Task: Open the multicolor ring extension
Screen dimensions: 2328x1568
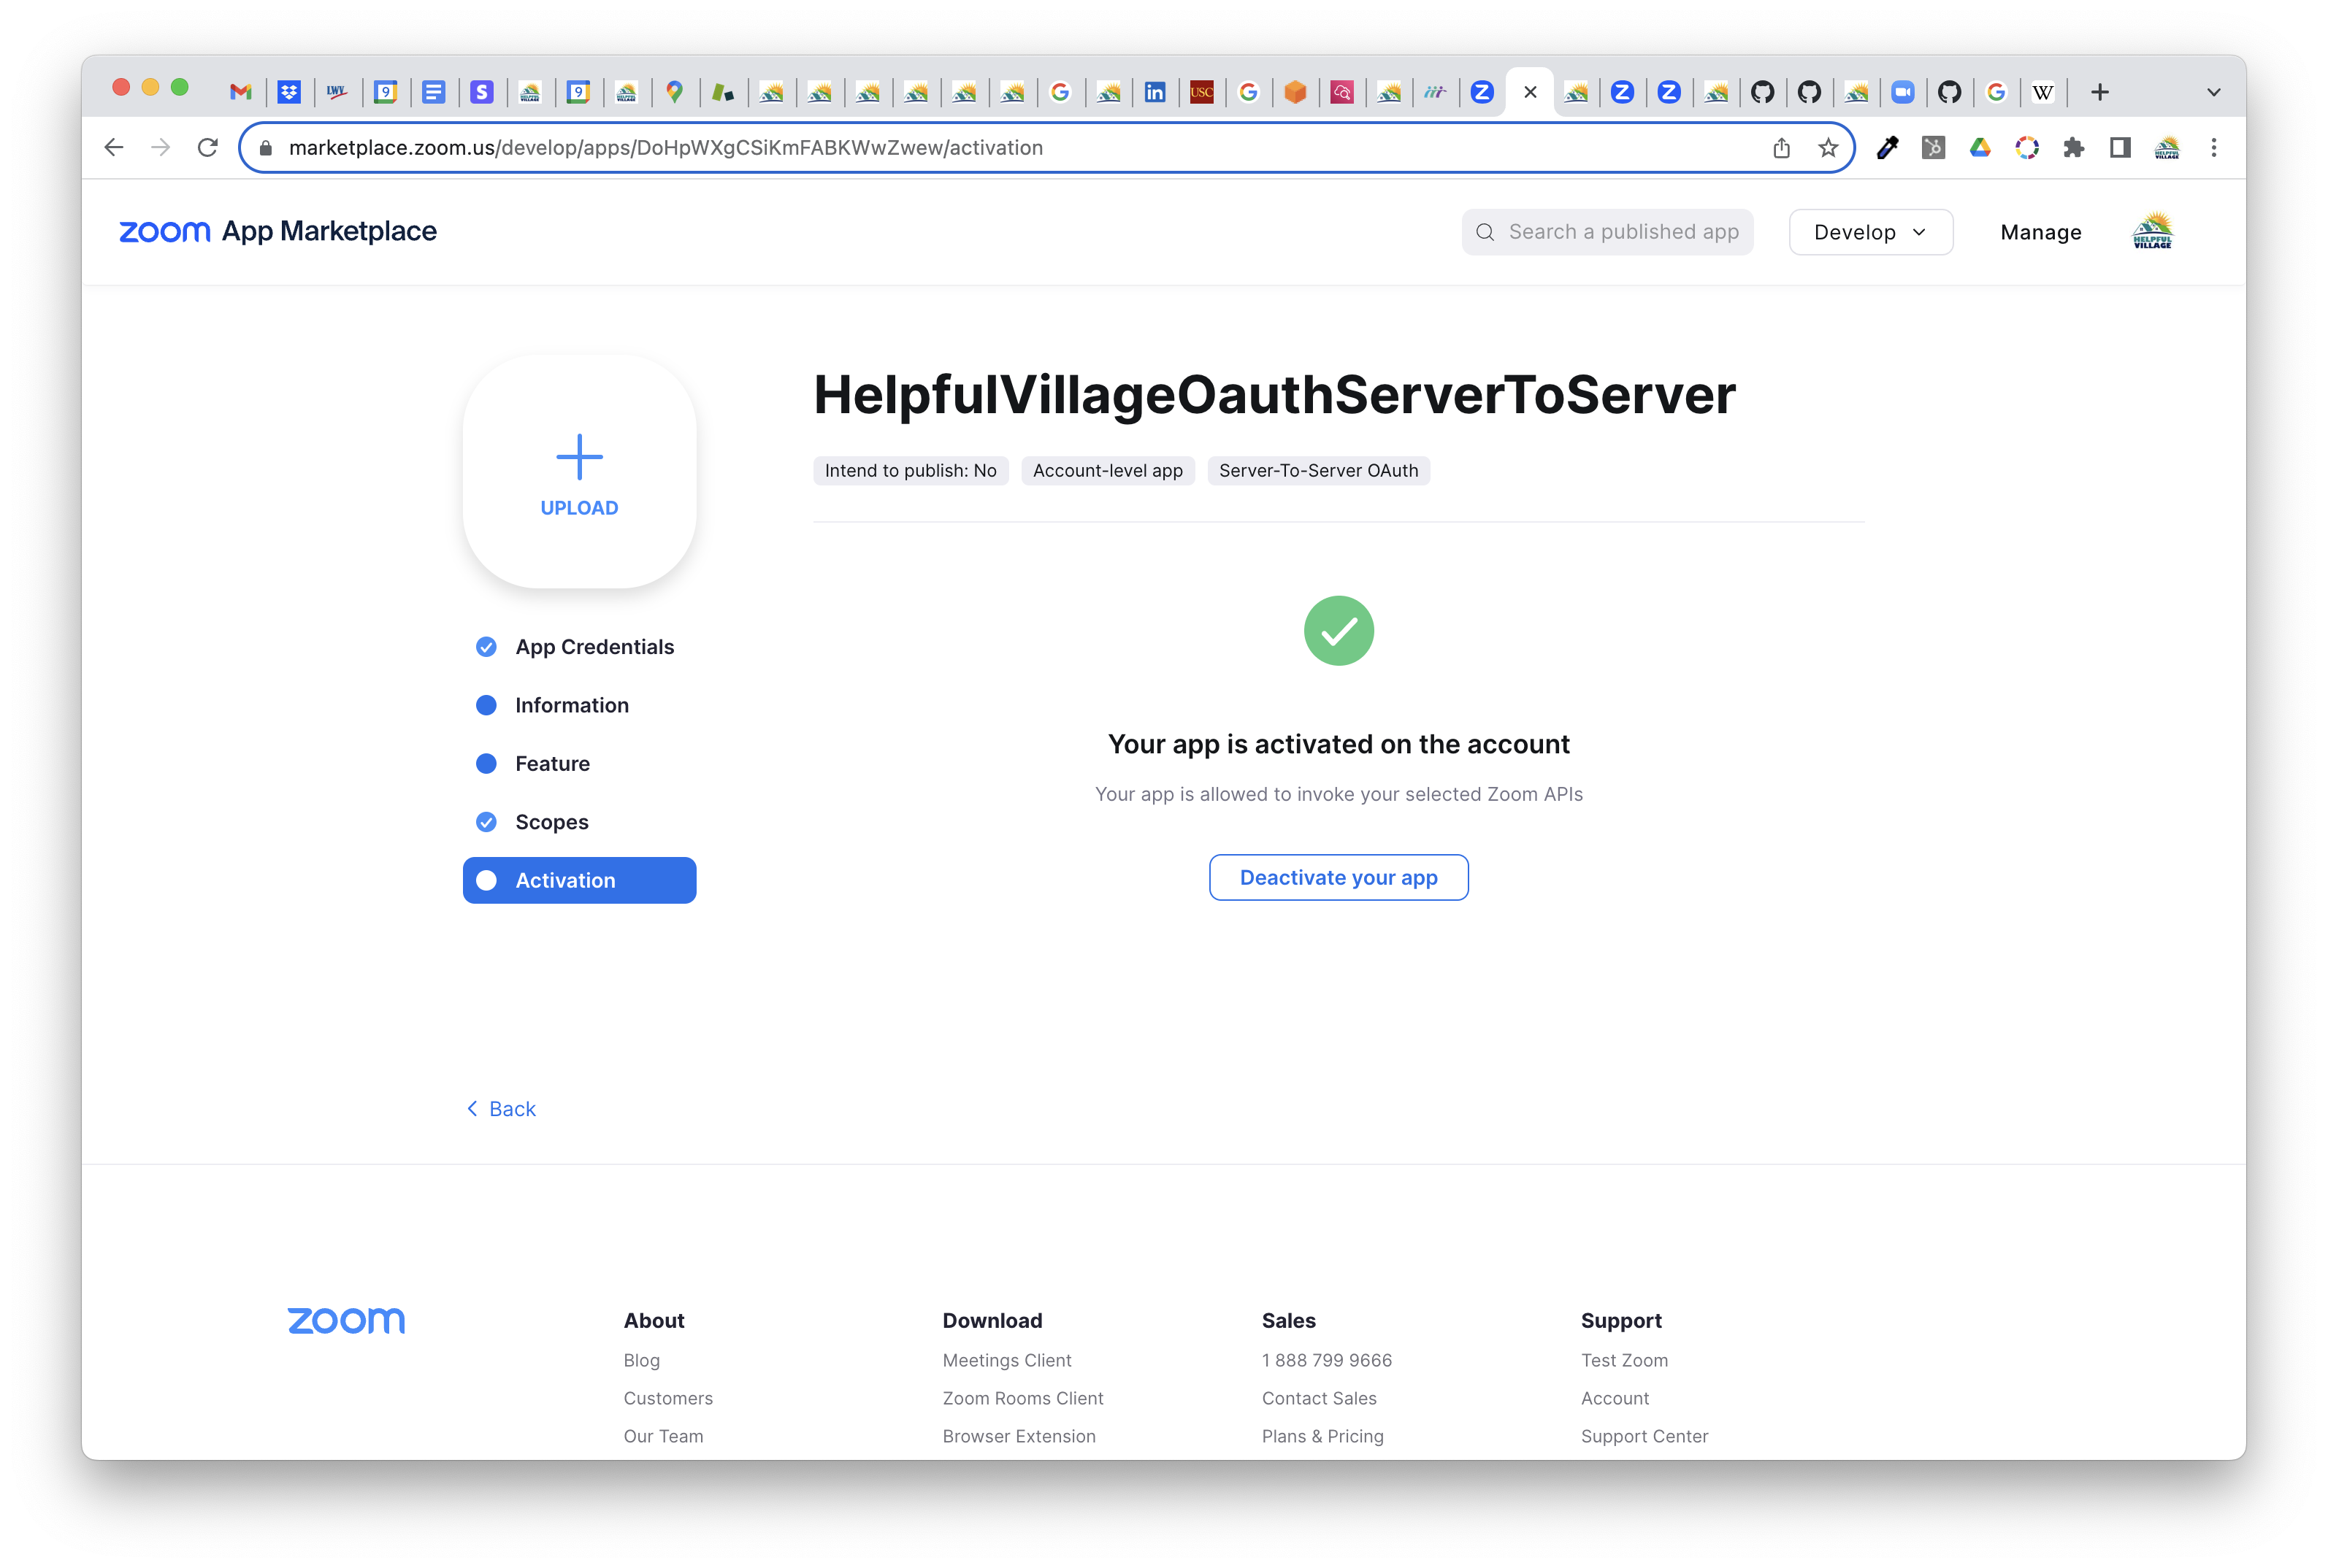Action: point(2027,148)
